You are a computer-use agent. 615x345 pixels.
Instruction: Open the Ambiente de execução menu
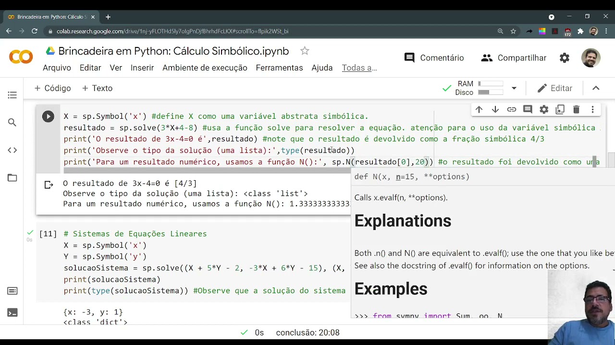tap(205, 68)
